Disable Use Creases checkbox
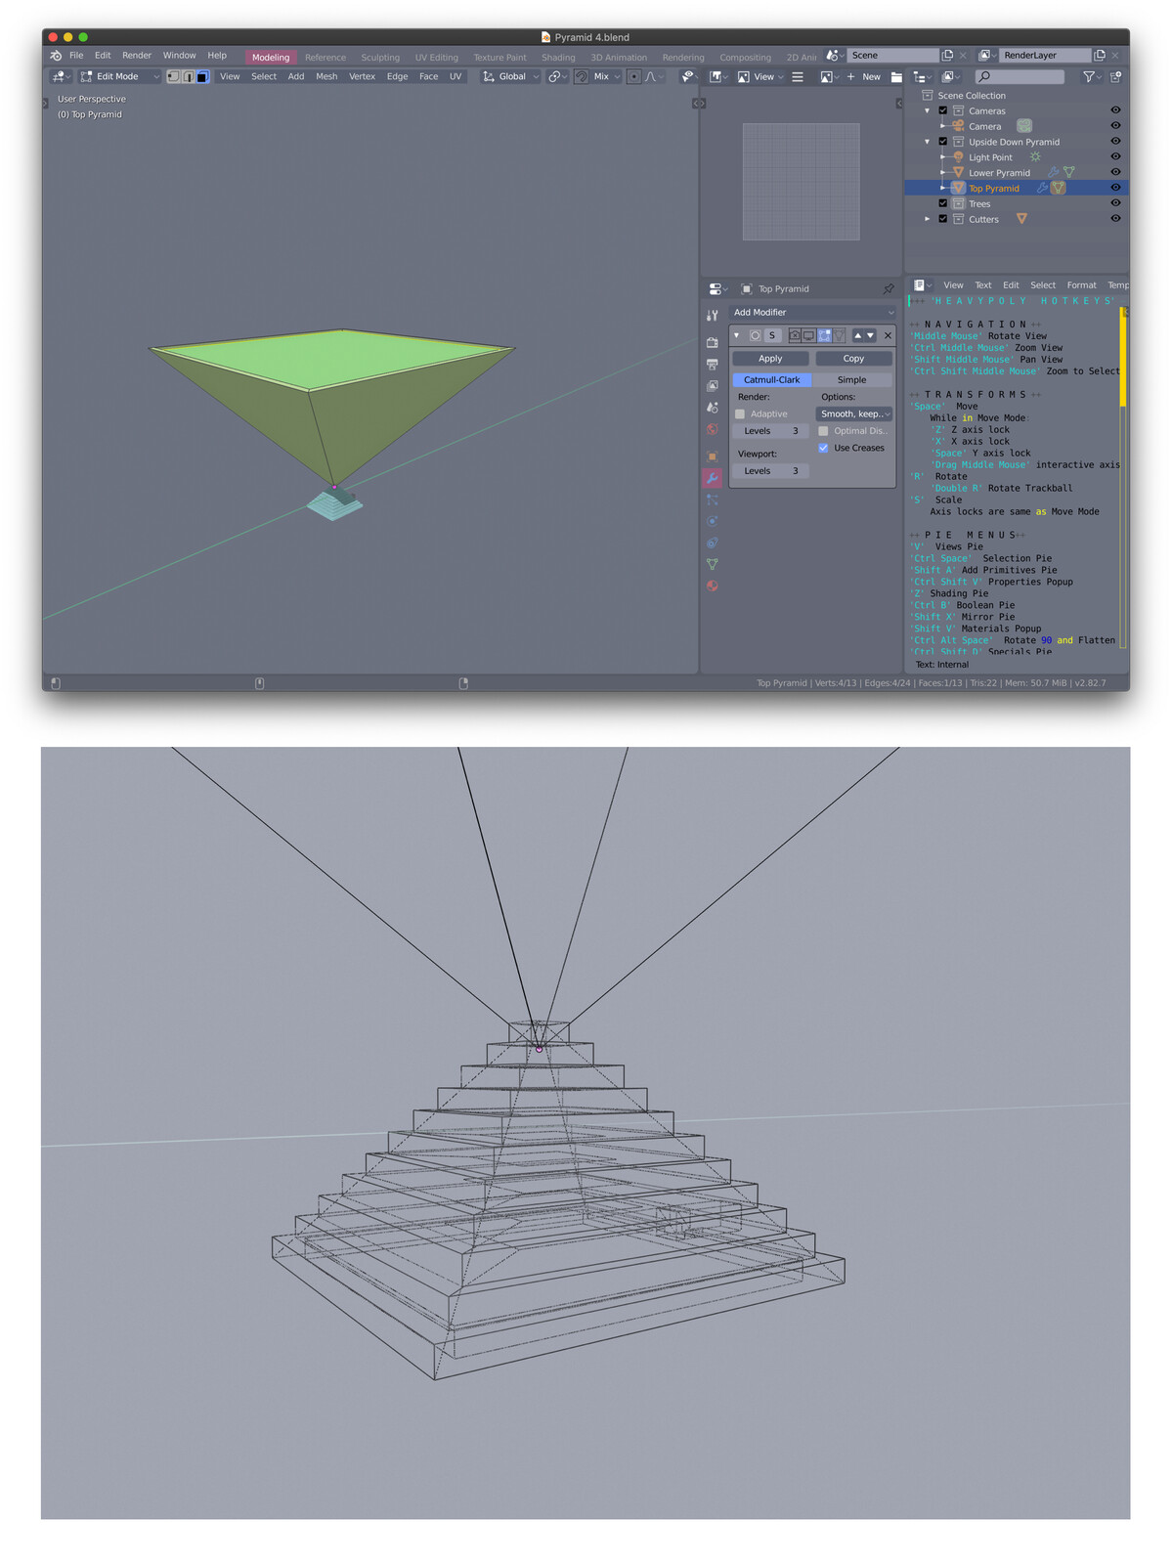 click(823, 448)
